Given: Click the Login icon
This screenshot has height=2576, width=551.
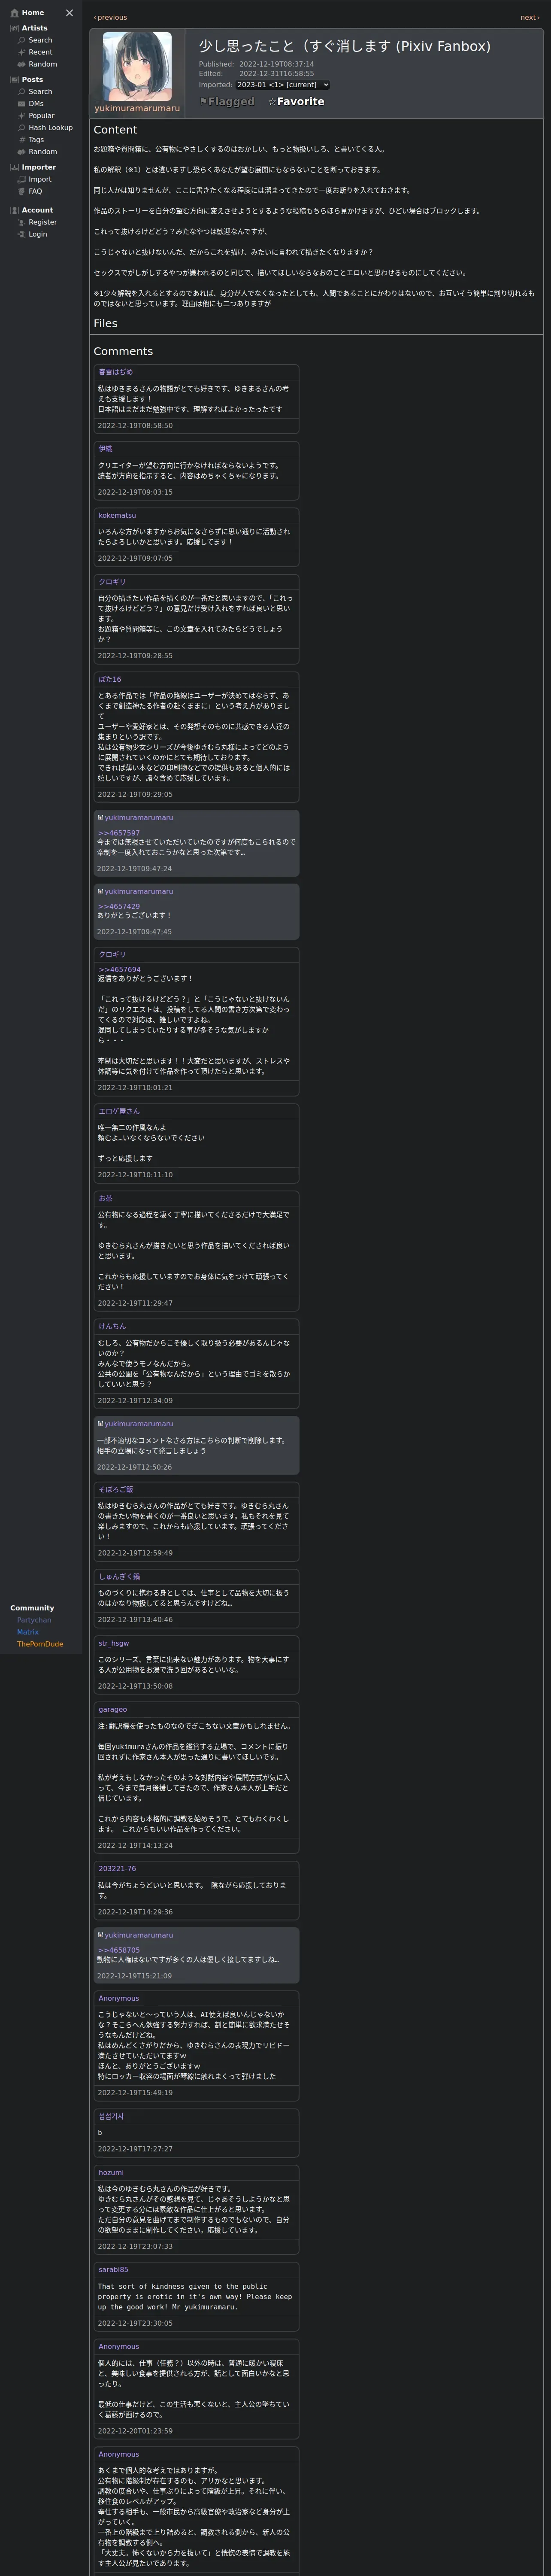Looking at the screenshot, I should coord(22,234).
